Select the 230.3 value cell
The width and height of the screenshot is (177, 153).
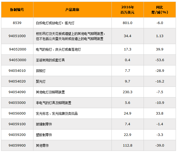pos(128,92)
